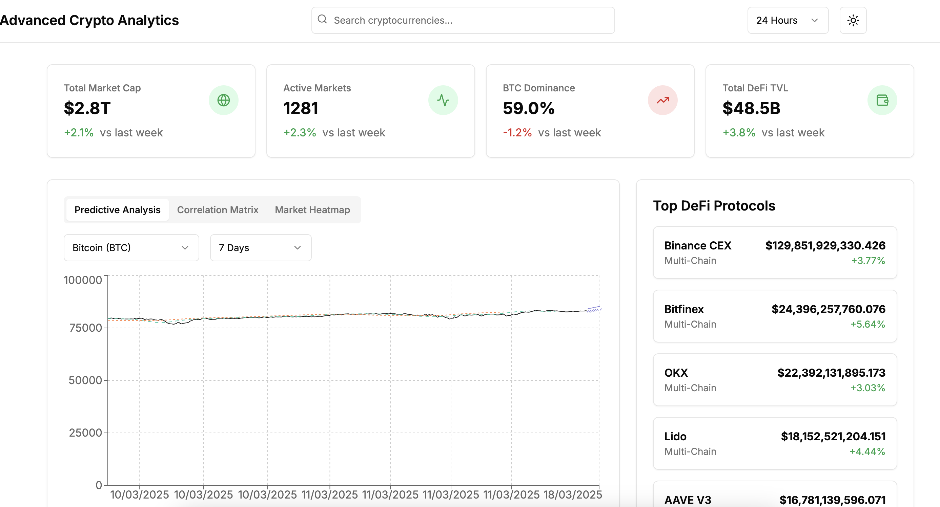Screen dimensions: 940x507
Task: Select the OKX protocol entry
Action: (x=774, y=380)
